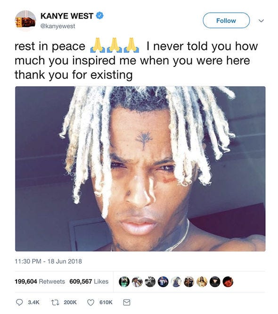This screenshot has width=278, height=314.
Task: Click the retweet arrows icon
Action: click(x=55, y=302)
